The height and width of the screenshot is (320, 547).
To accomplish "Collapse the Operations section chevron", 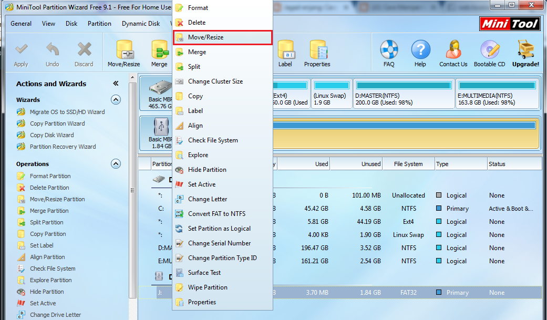I will click(116, 163).
